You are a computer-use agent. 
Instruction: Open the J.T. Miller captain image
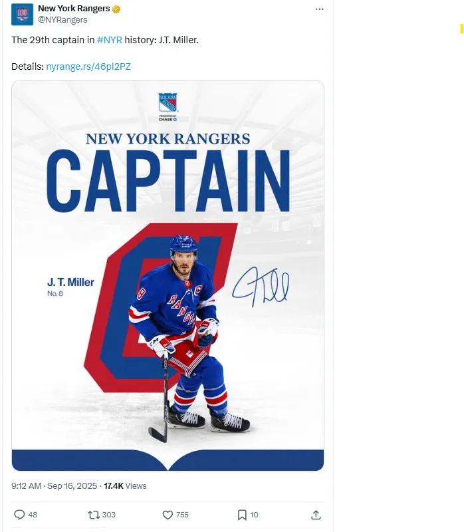tap(168, 275)
